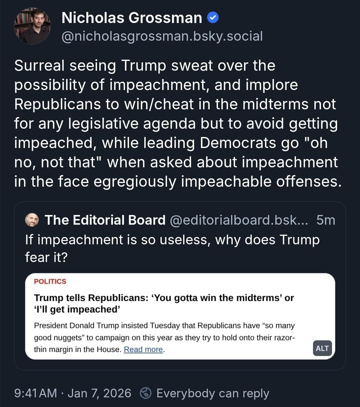Open the @nicholasgrossman.bsky.social handle

coord(162,36)
